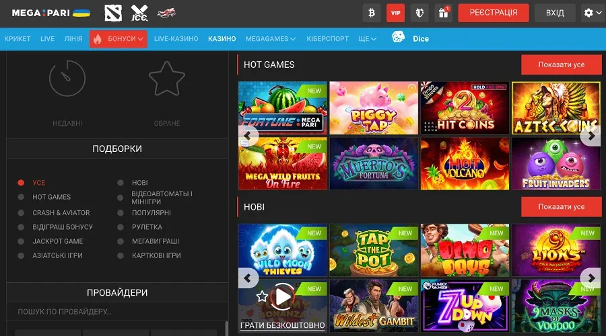Add Yummy Bonanza to favorites star
This screenshot has height=336, width=606.
(262, 296)
